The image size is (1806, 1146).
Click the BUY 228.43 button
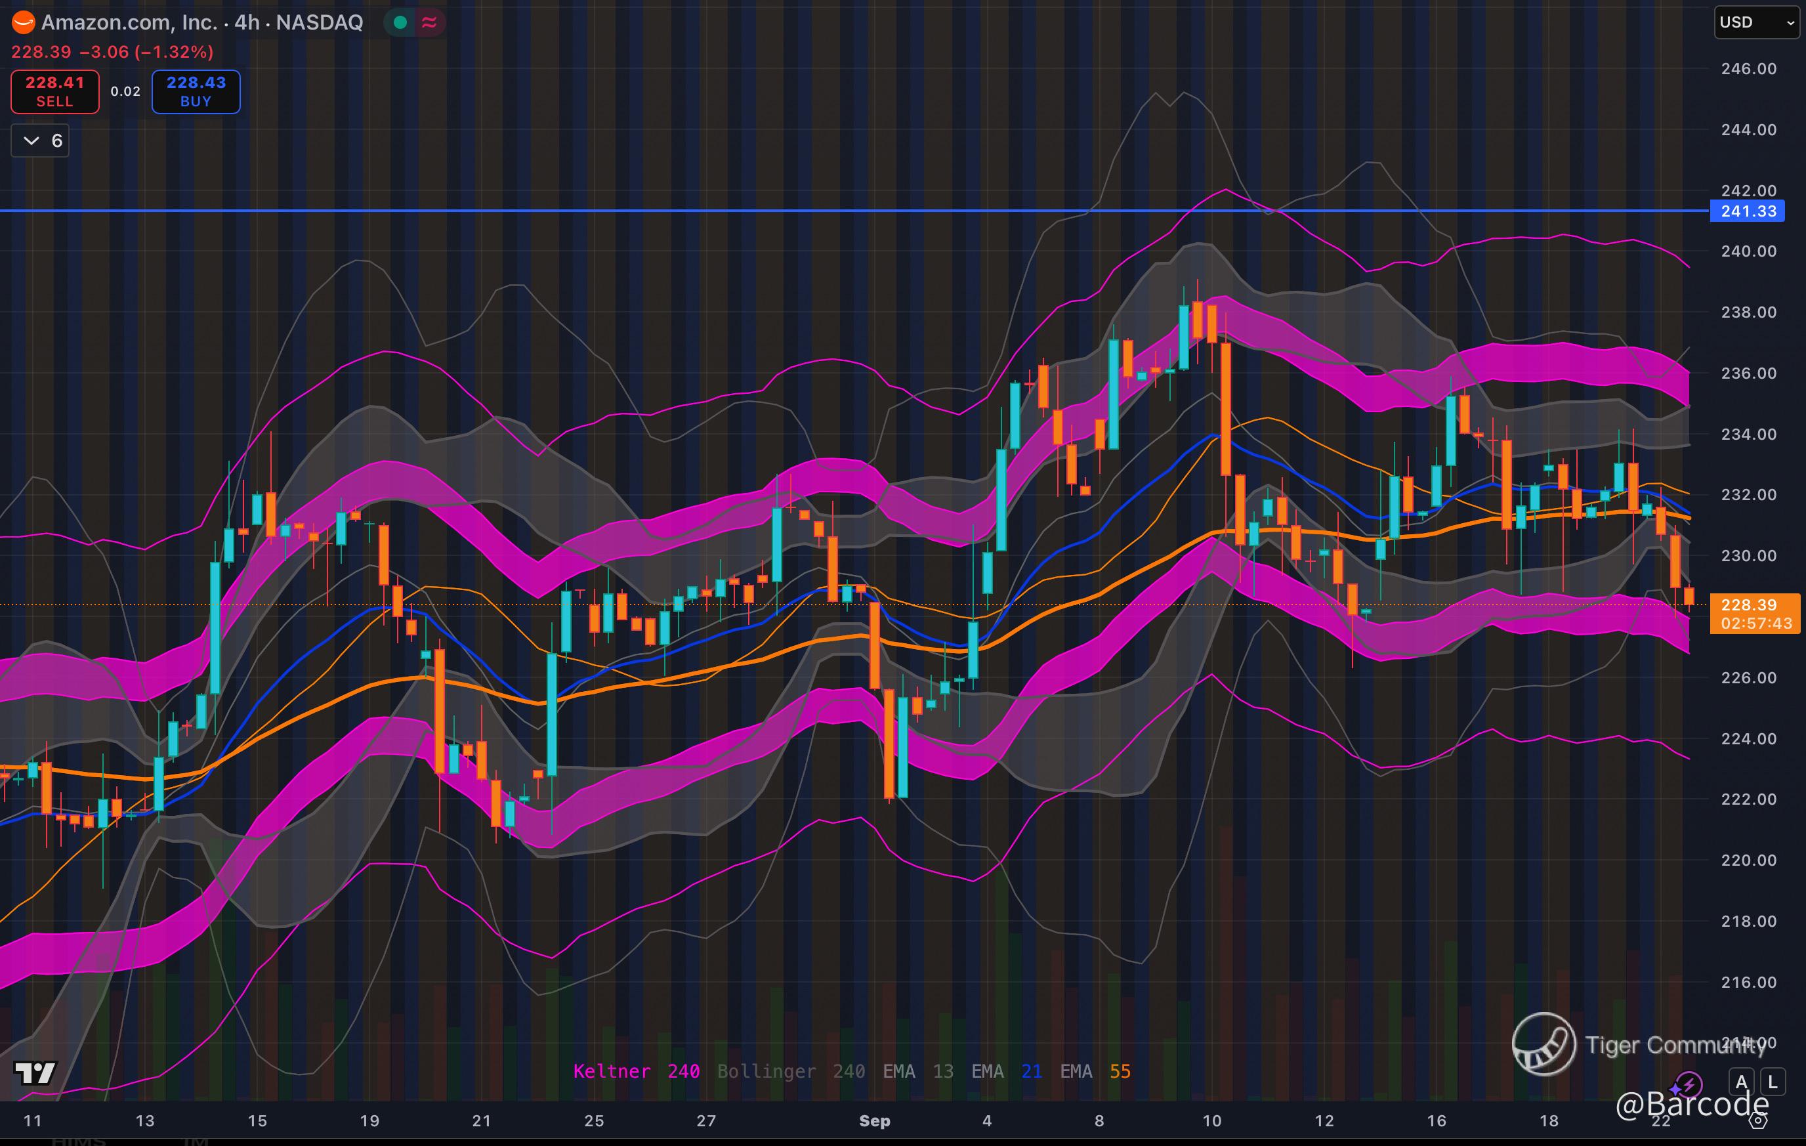(196, 91)
